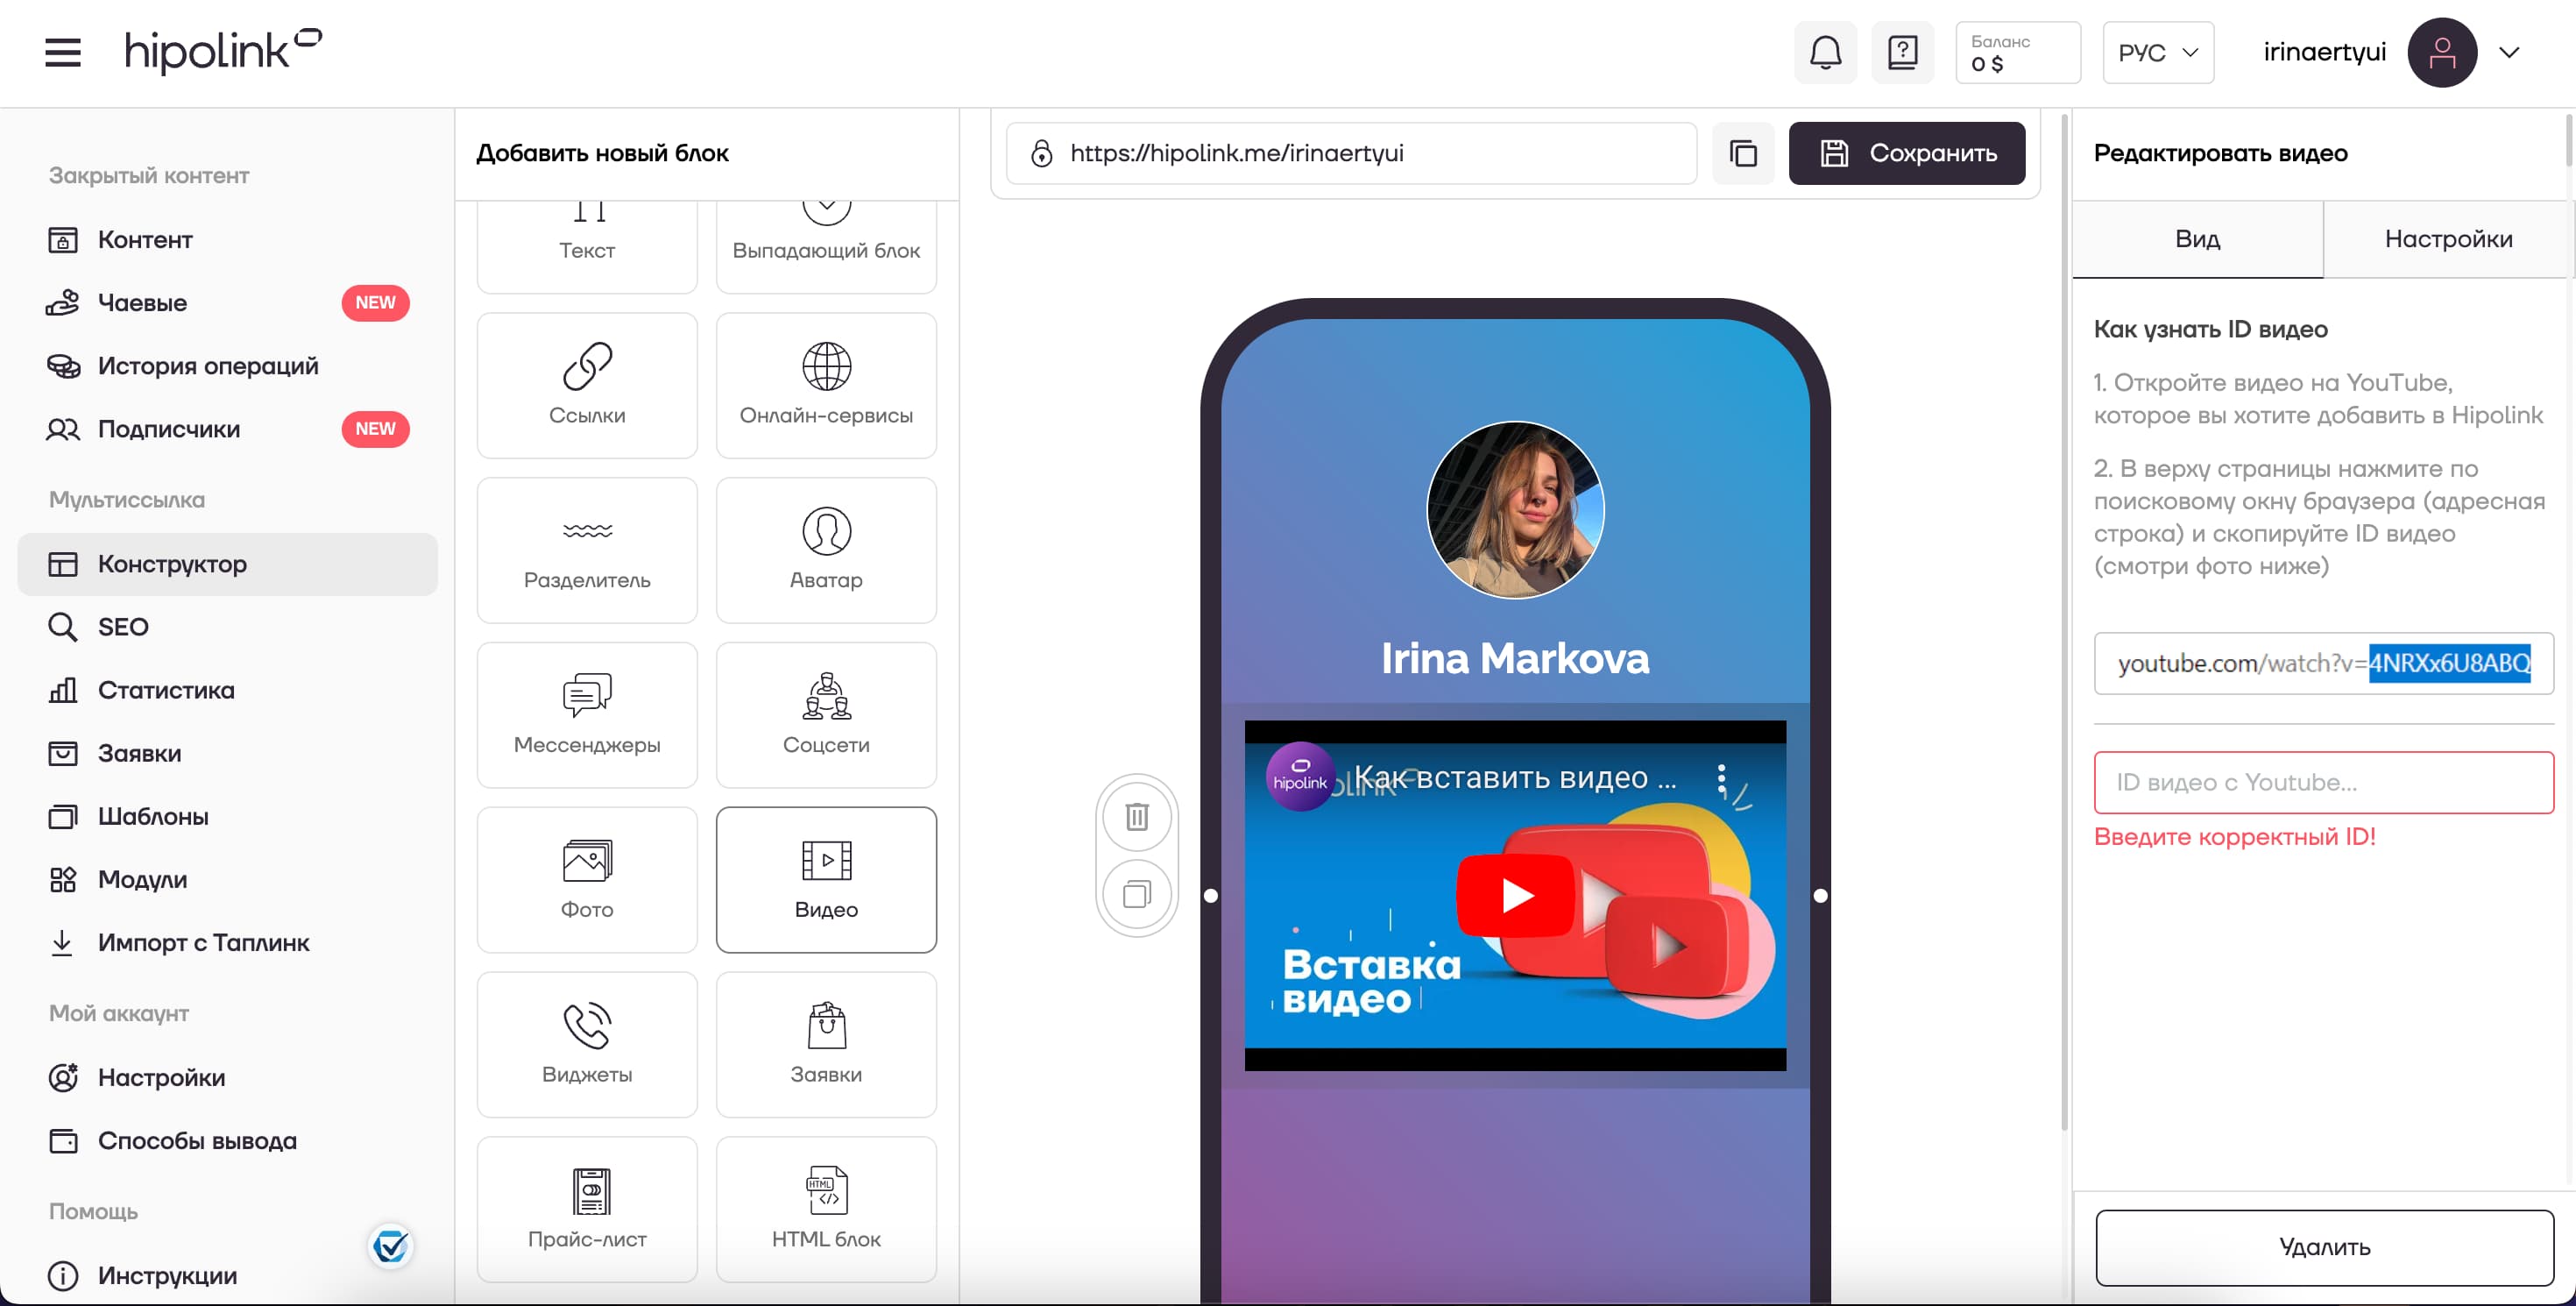Add a Заявки block from blocks panel
2576x1306 pixels.
tap(826, 1044)
